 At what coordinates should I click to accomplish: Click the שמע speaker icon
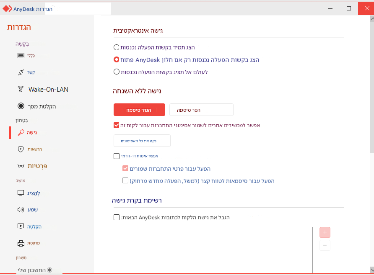(21, 210)
